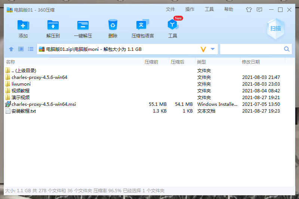Screen dimensions: 299x199
Task: Click the 扫描 (Scan) hexagon button
Action: pos(275,28)
